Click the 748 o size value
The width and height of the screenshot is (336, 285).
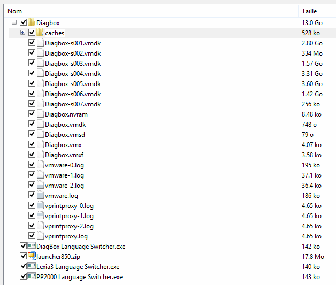click(x=309, y=125)
